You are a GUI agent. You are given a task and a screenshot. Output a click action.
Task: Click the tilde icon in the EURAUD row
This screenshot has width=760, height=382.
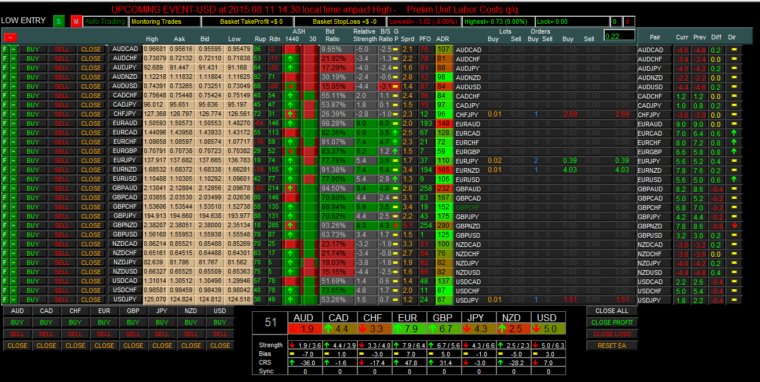pos(13,123)
